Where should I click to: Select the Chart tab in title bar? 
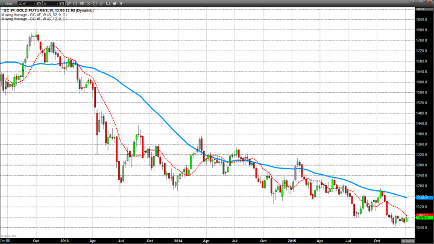pyautogui.click(x=9, y=3)
